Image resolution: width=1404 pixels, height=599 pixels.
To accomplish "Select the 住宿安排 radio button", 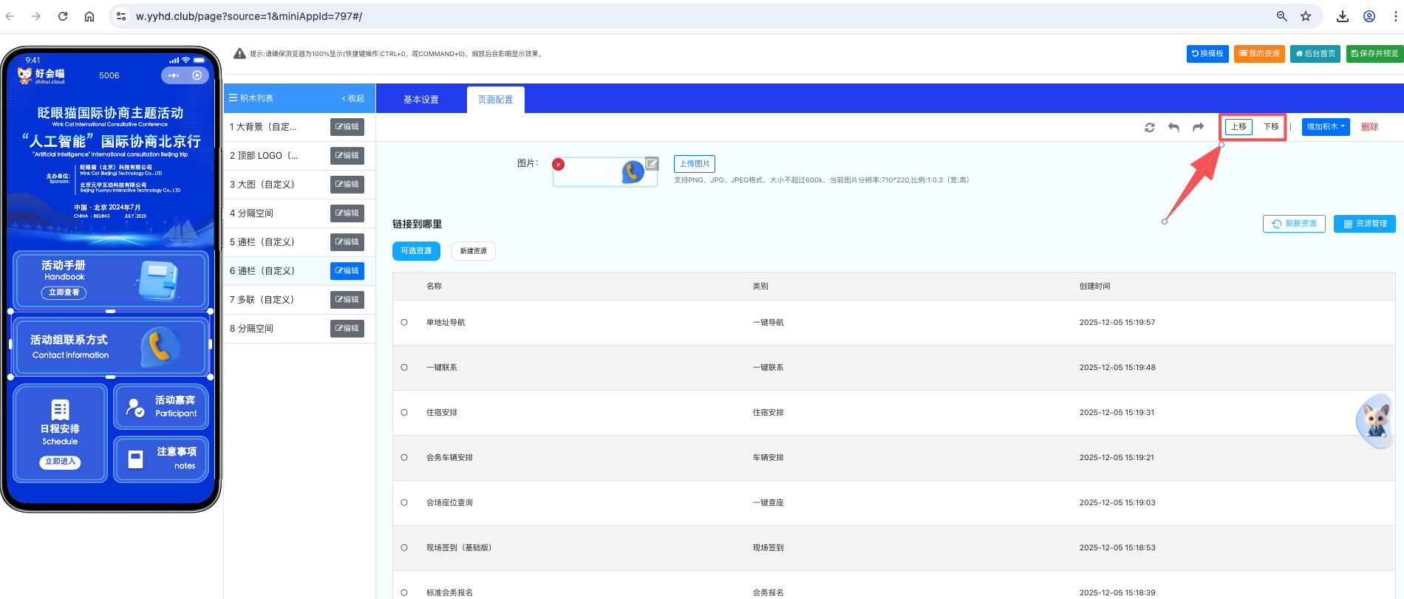I will coord(404,413).
